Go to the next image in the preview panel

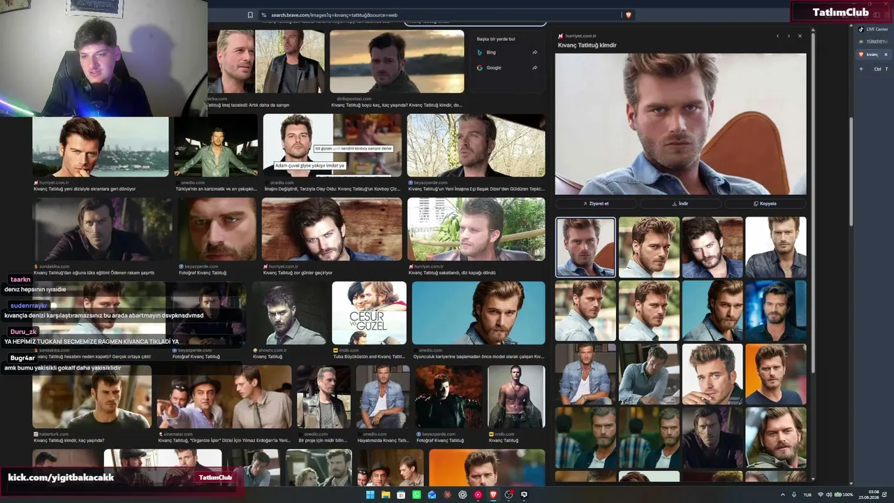[789, 36]
